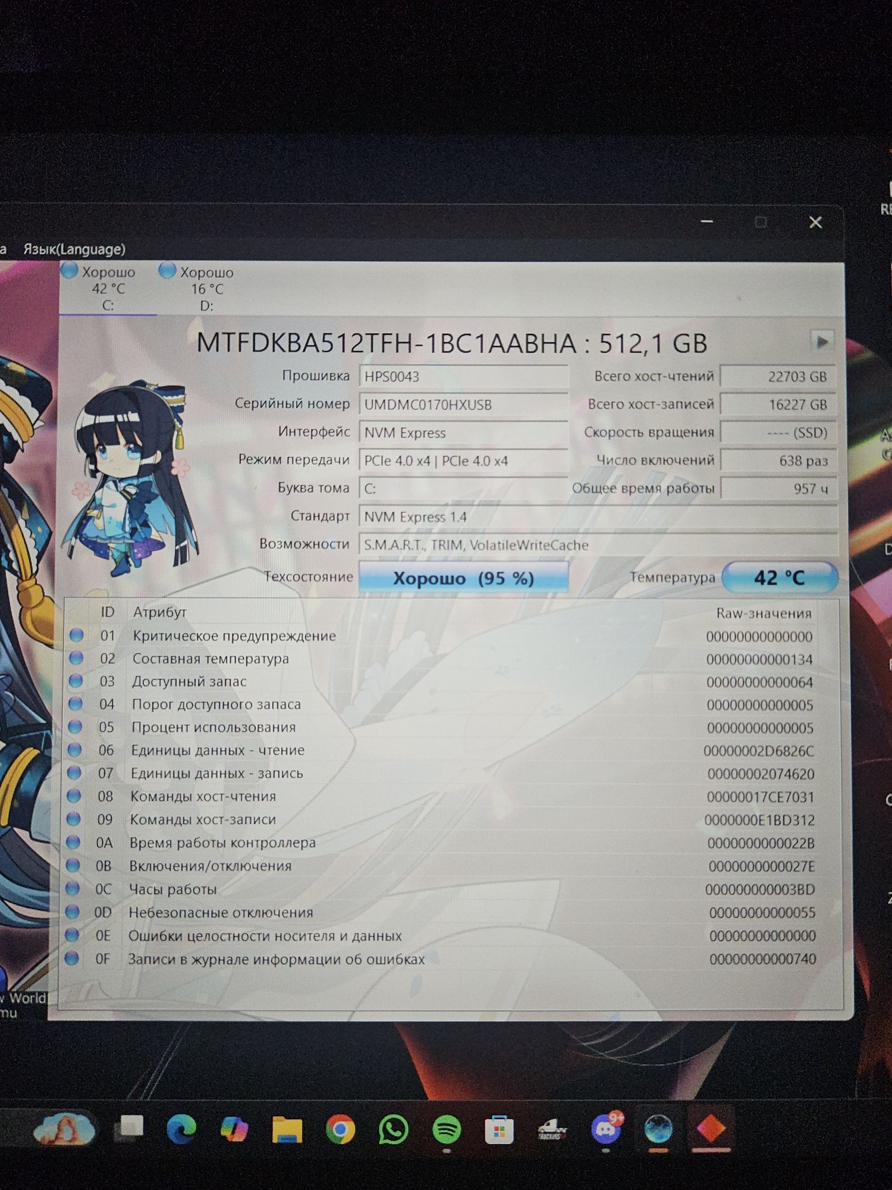892x1190 pixels.
Task: Select row 08 Команды хост-чтения
Action: click(x=452, y=797)
